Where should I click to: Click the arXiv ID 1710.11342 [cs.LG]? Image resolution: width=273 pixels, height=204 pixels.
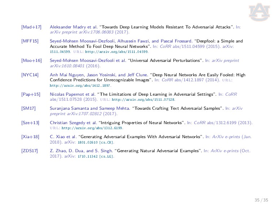click(x=96, y=157)
